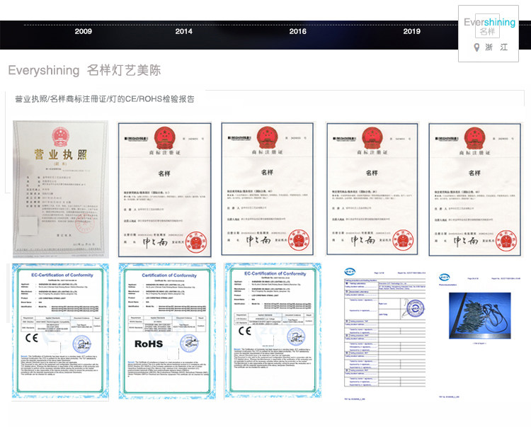Click the Everyshining 名样灯艺美陈 heading
The image size is (531, 427).
(x=84, y=70)
